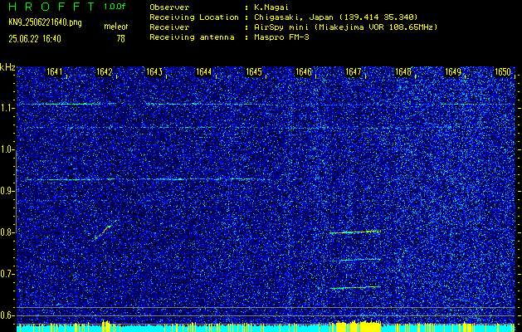Viewport: 522px width, 332px height.
Task: Select the file name KN9_2506221640.png
Action: pos(45,23)
